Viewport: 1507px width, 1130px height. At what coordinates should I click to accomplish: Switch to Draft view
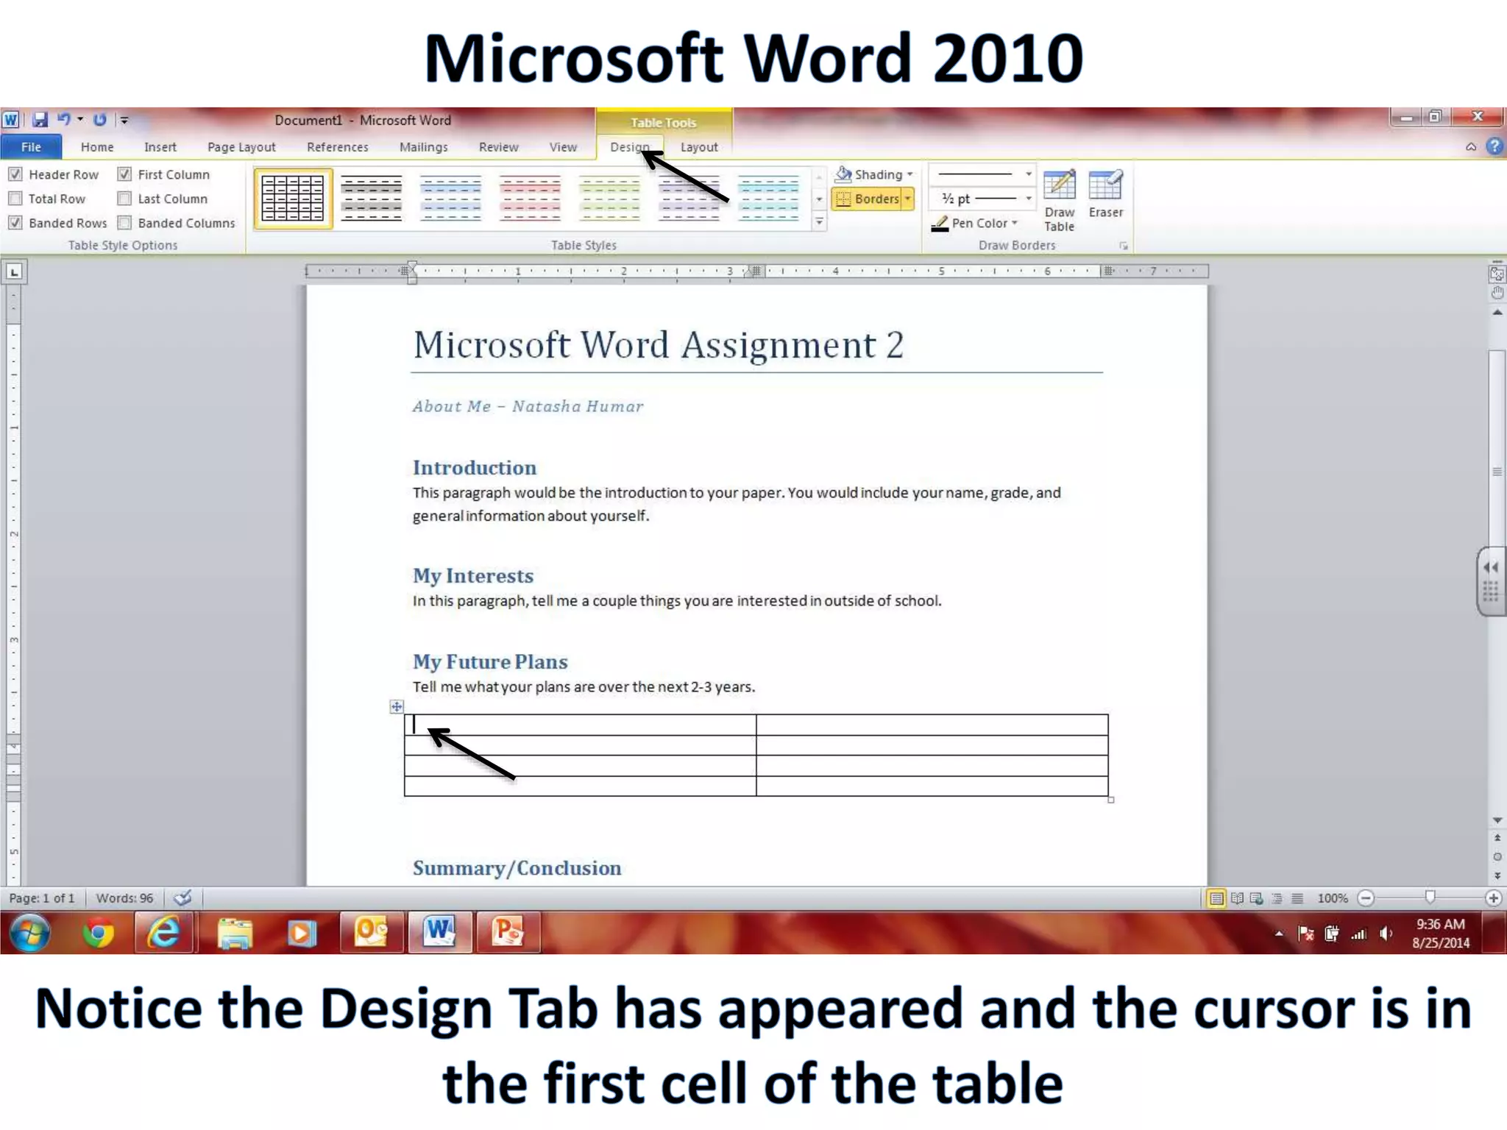[x=1297, y=898]
